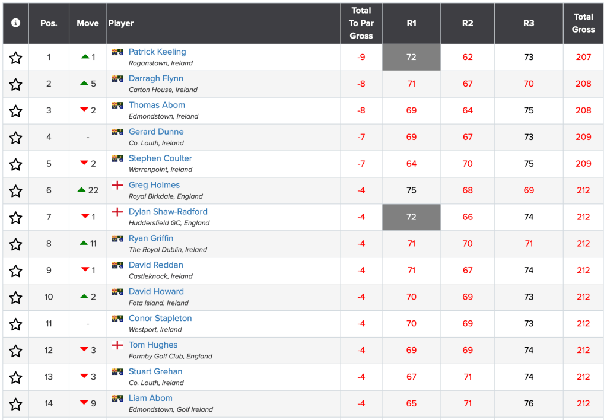Open Stuart Grehan player link
This screenshot has width=607, height=420.
[x=155, y=371]
